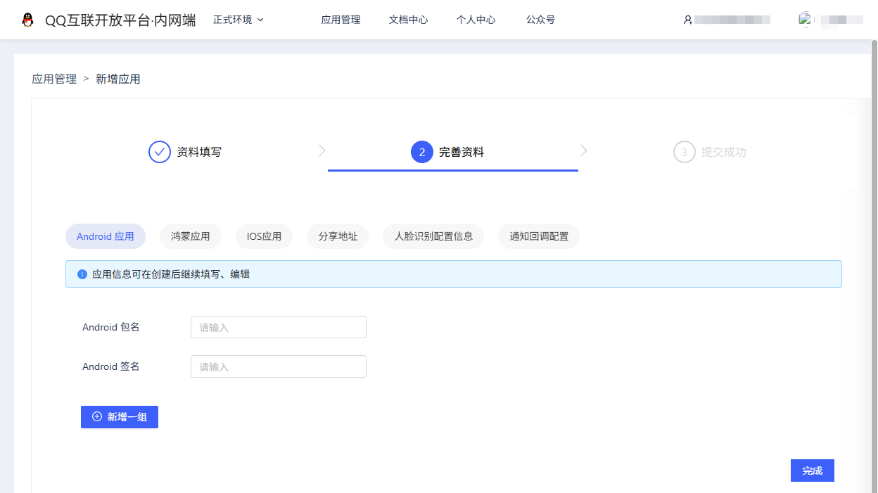Click the profile avatar image in header
This screenshot has width=878, height=493.
(805, 20)
